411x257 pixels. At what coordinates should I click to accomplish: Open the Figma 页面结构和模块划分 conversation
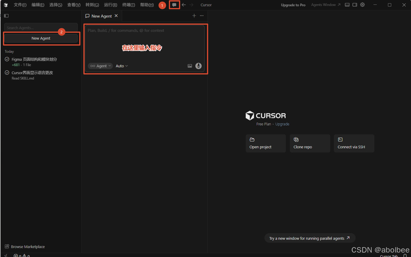click(41, 62)
